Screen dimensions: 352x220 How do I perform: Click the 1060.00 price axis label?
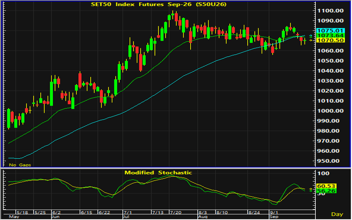(x=330, y=51)
